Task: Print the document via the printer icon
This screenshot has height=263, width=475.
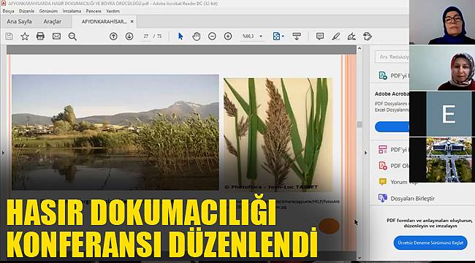Action: click(40, 37)
